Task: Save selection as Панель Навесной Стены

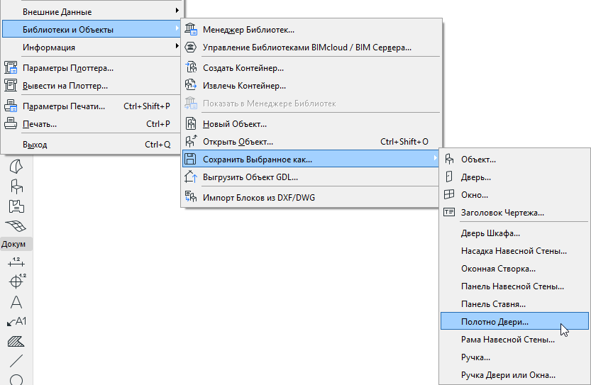Action: point(514,286)
